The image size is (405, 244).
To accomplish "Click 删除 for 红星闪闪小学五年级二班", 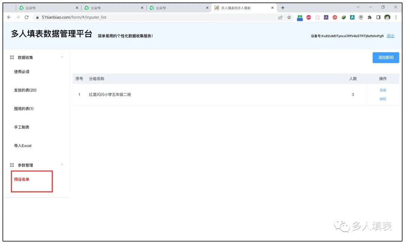I will [x=383, y=99].
